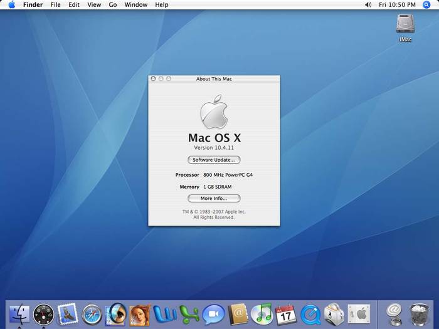The width and height of the screenshot is (439, 329).
Task: Open the Apple menu
Action: (x=12, y=5)
